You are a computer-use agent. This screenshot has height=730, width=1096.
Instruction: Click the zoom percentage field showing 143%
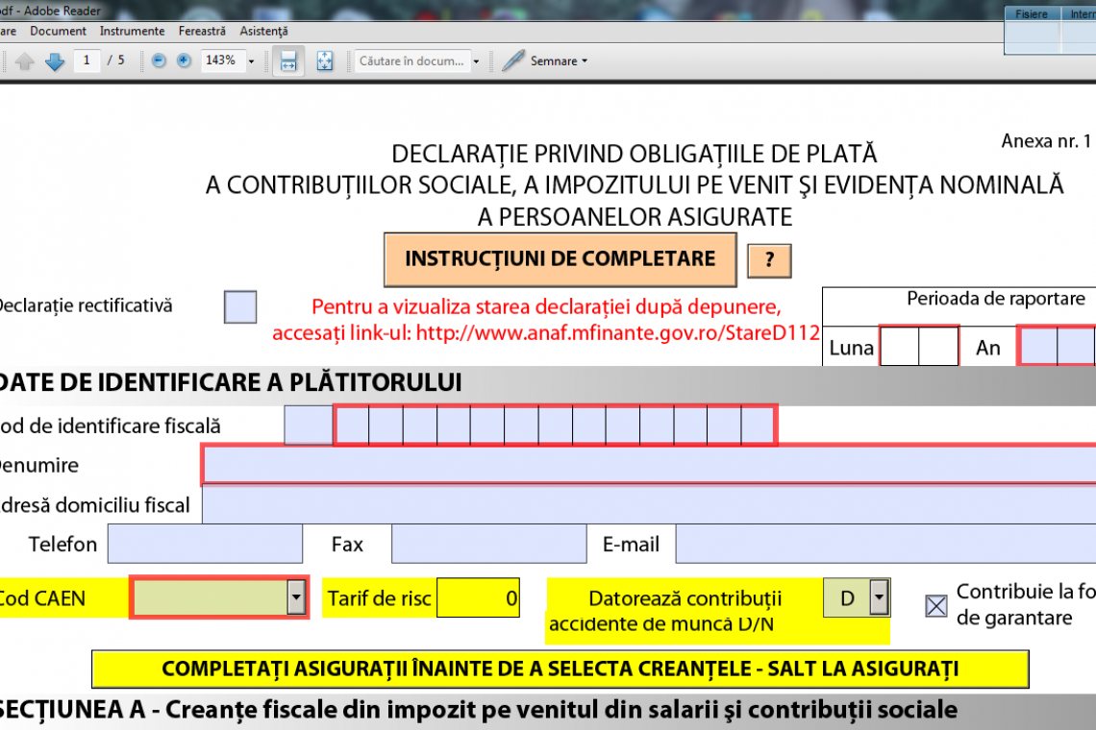[x=223, y=61]
